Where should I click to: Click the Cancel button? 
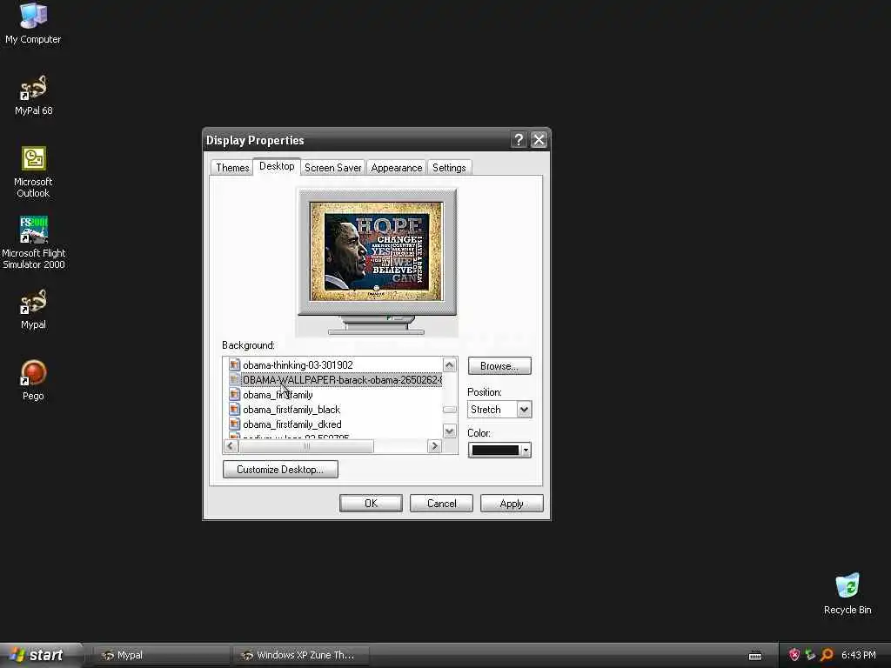[441, 504]
